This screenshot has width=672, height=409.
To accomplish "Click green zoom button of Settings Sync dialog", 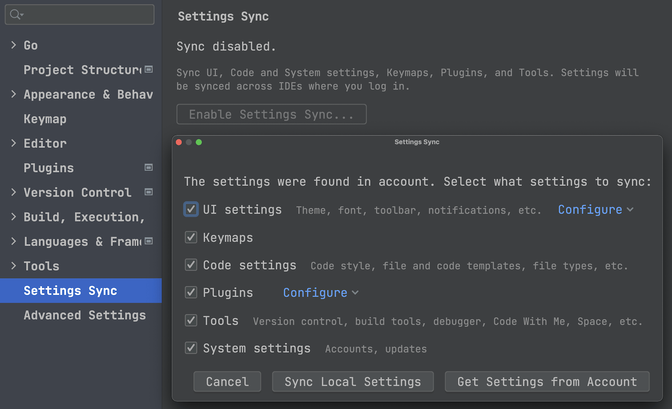I will tap(199, 142).
